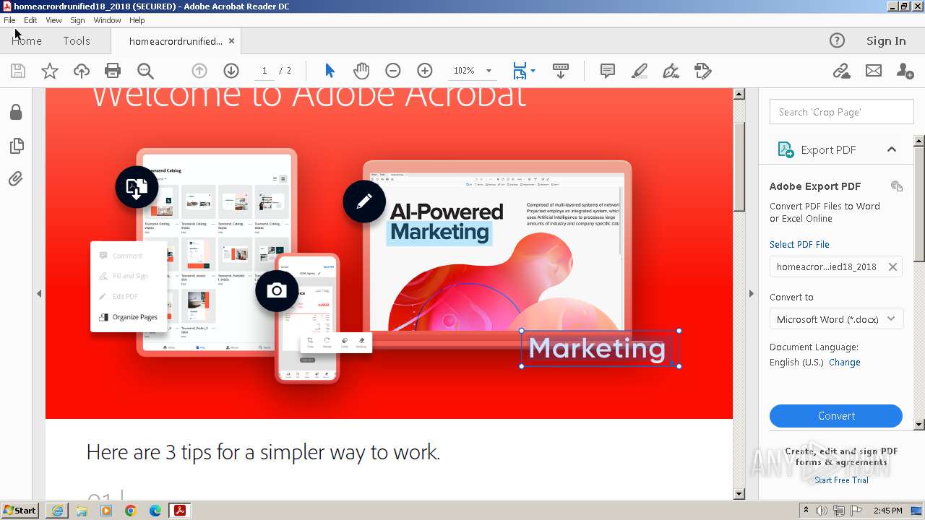Open the Page Thumbnails panel icon

coord(16,146)
